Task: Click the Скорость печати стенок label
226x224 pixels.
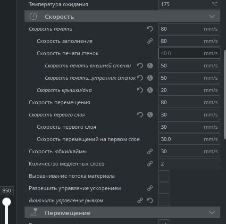Action: (67, 54)
